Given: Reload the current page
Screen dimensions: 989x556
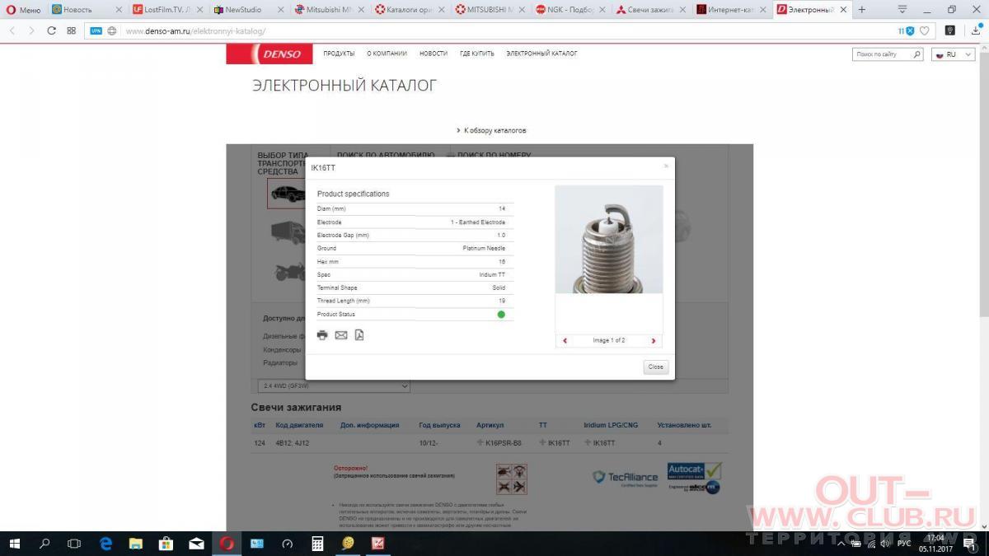Looking at the screenshot, I should (51, 30).
